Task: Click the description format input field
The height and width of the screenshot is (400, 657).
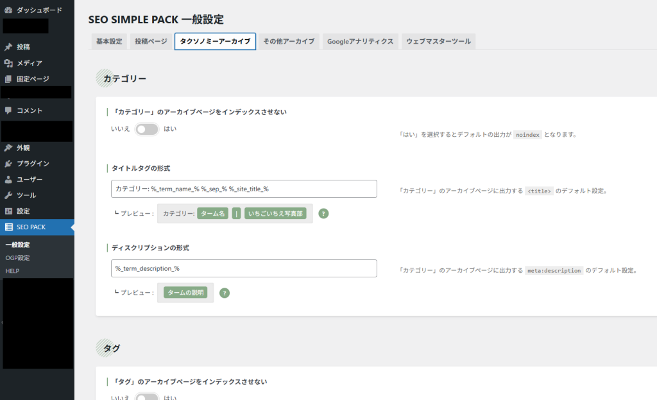Action: pyautogui.click(x=244, y=268)
